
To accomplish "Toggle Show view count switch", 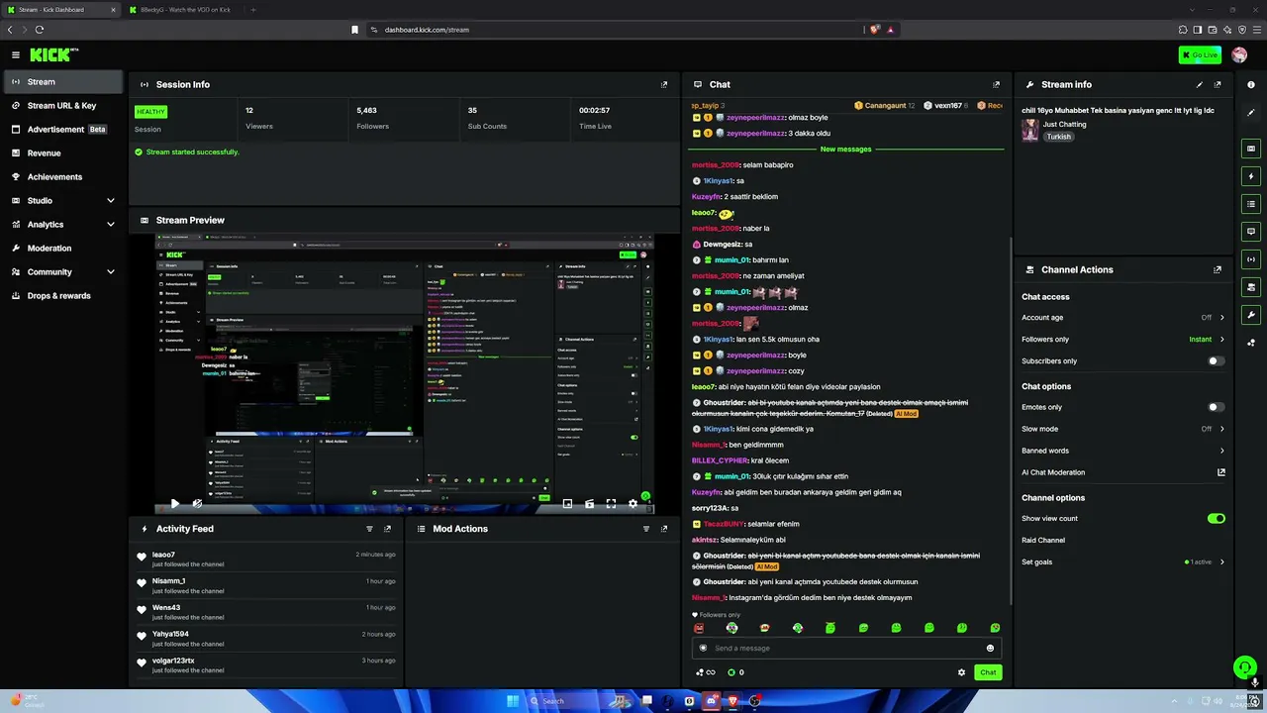I will (x=1217, y=518).
